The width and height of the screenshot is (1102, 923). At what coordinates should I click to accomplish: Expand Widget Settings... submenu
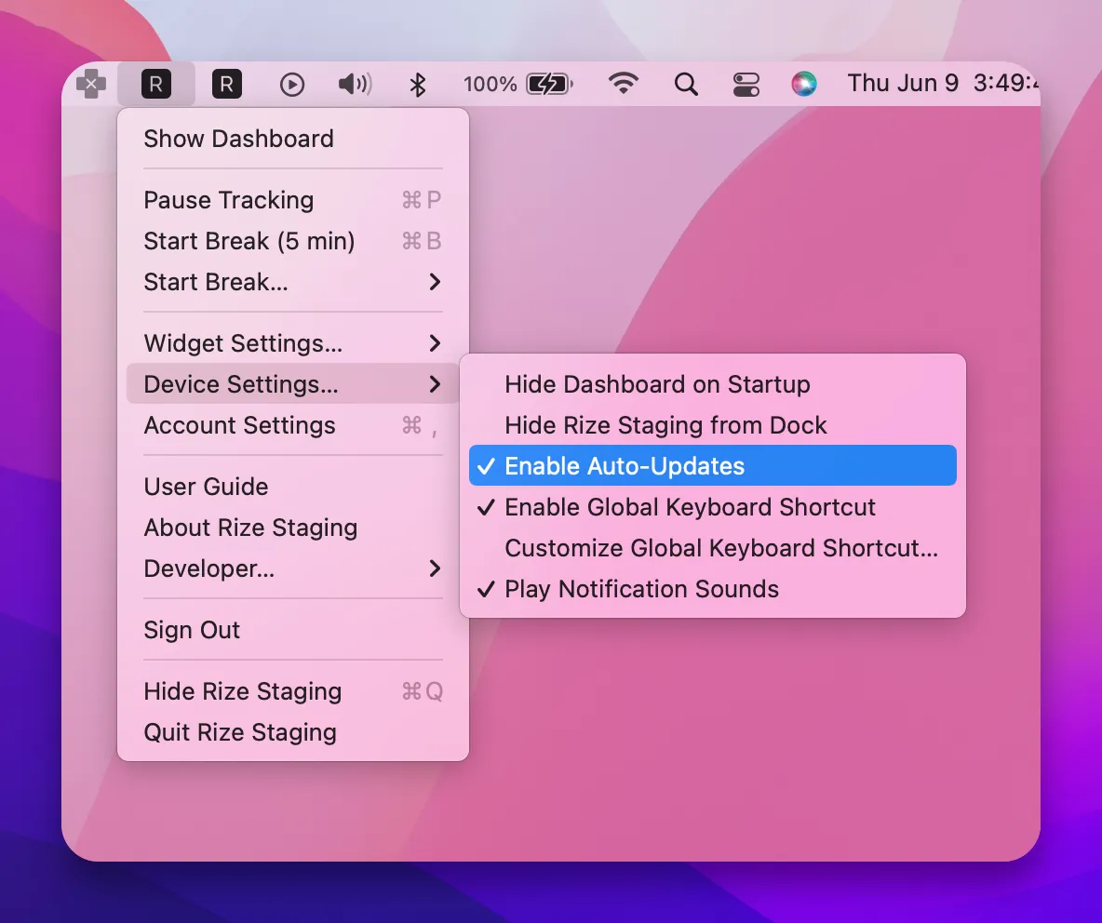click(x=293, y=343)
